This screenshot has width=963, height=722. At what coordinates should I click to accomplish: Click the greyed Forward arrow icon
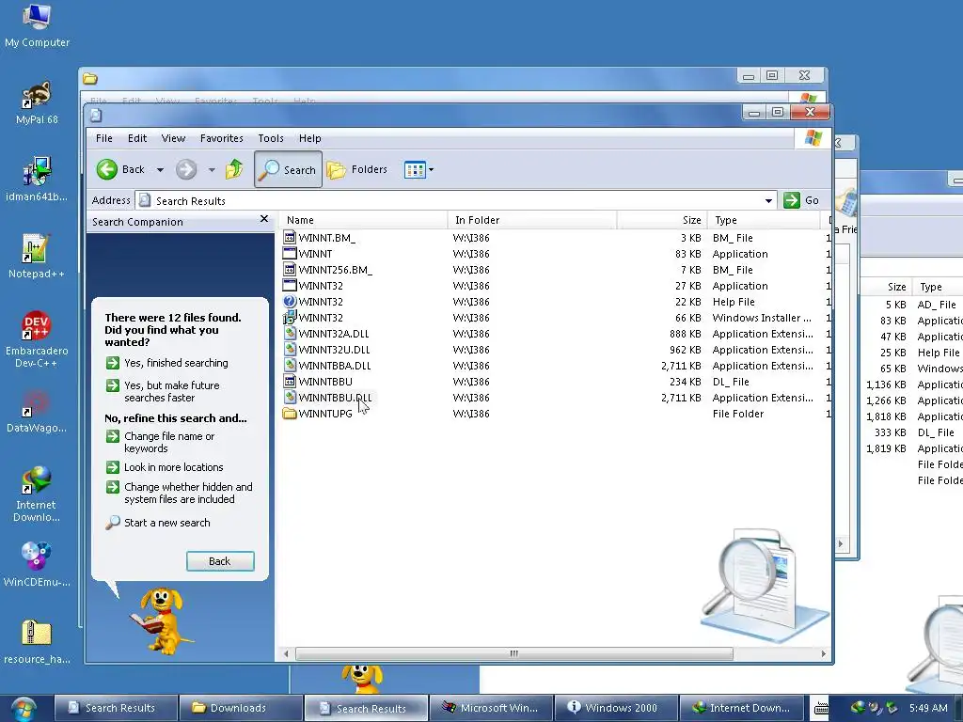click(x=186, y=169)
